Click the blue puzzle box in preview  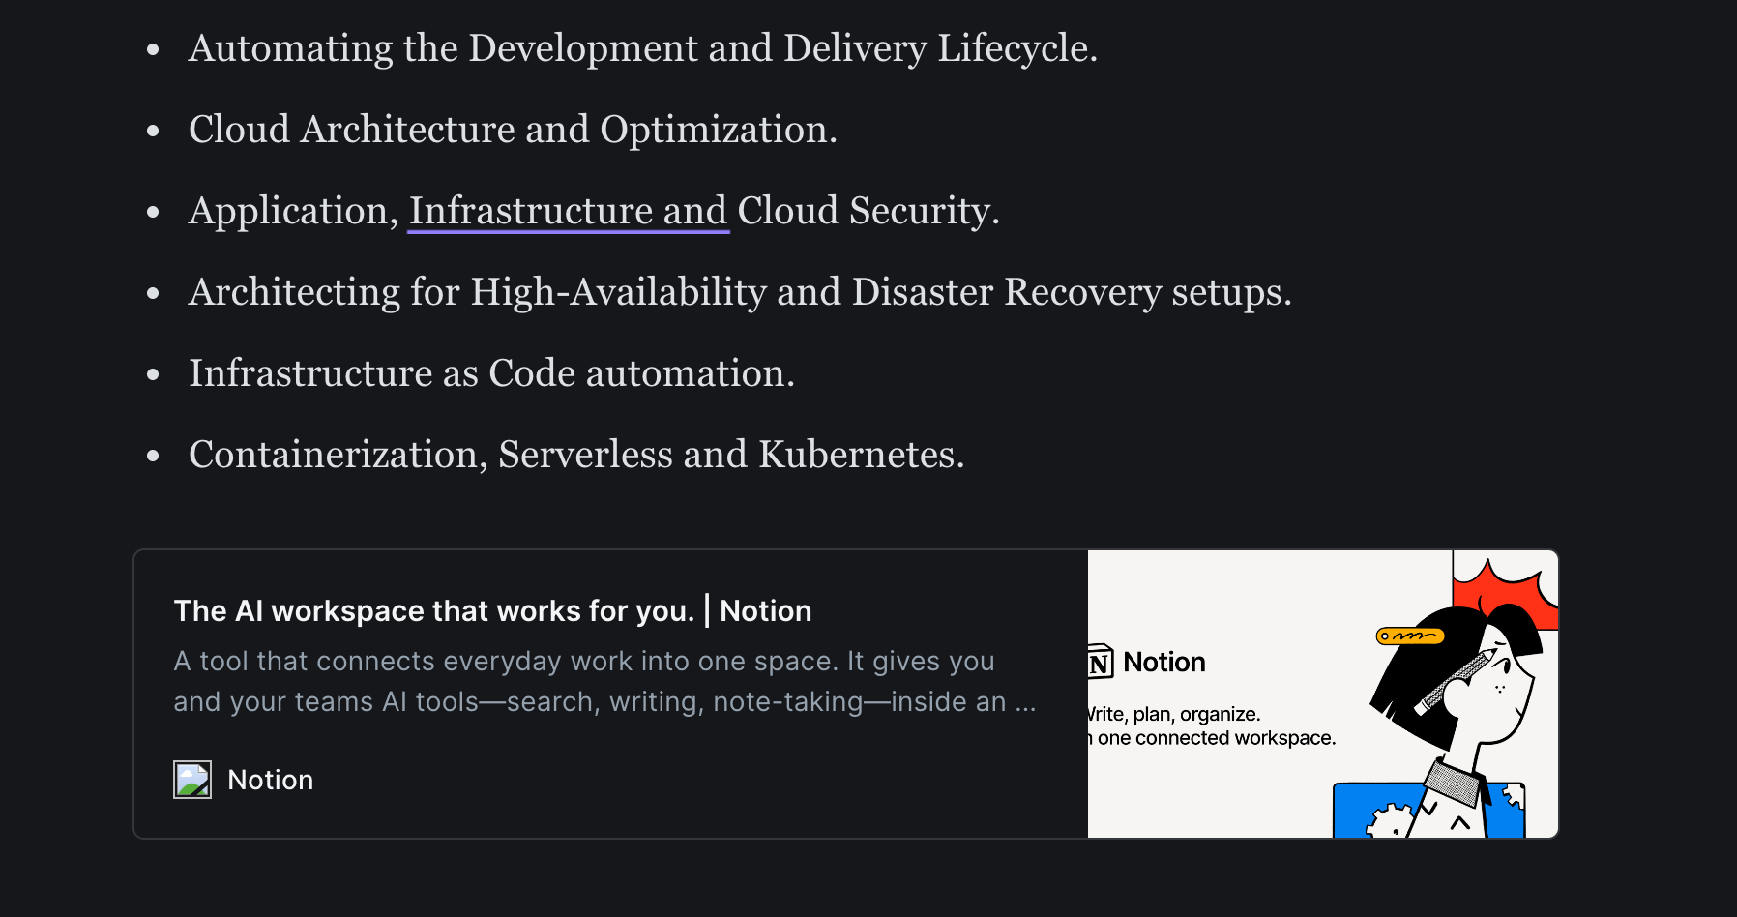1428,811
